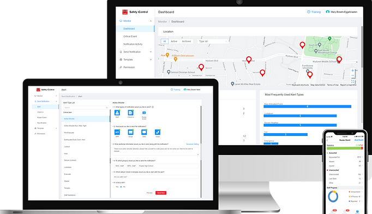
Task: Select the Voice call delivery channel icon on laptop
Action: coord(158,132)
